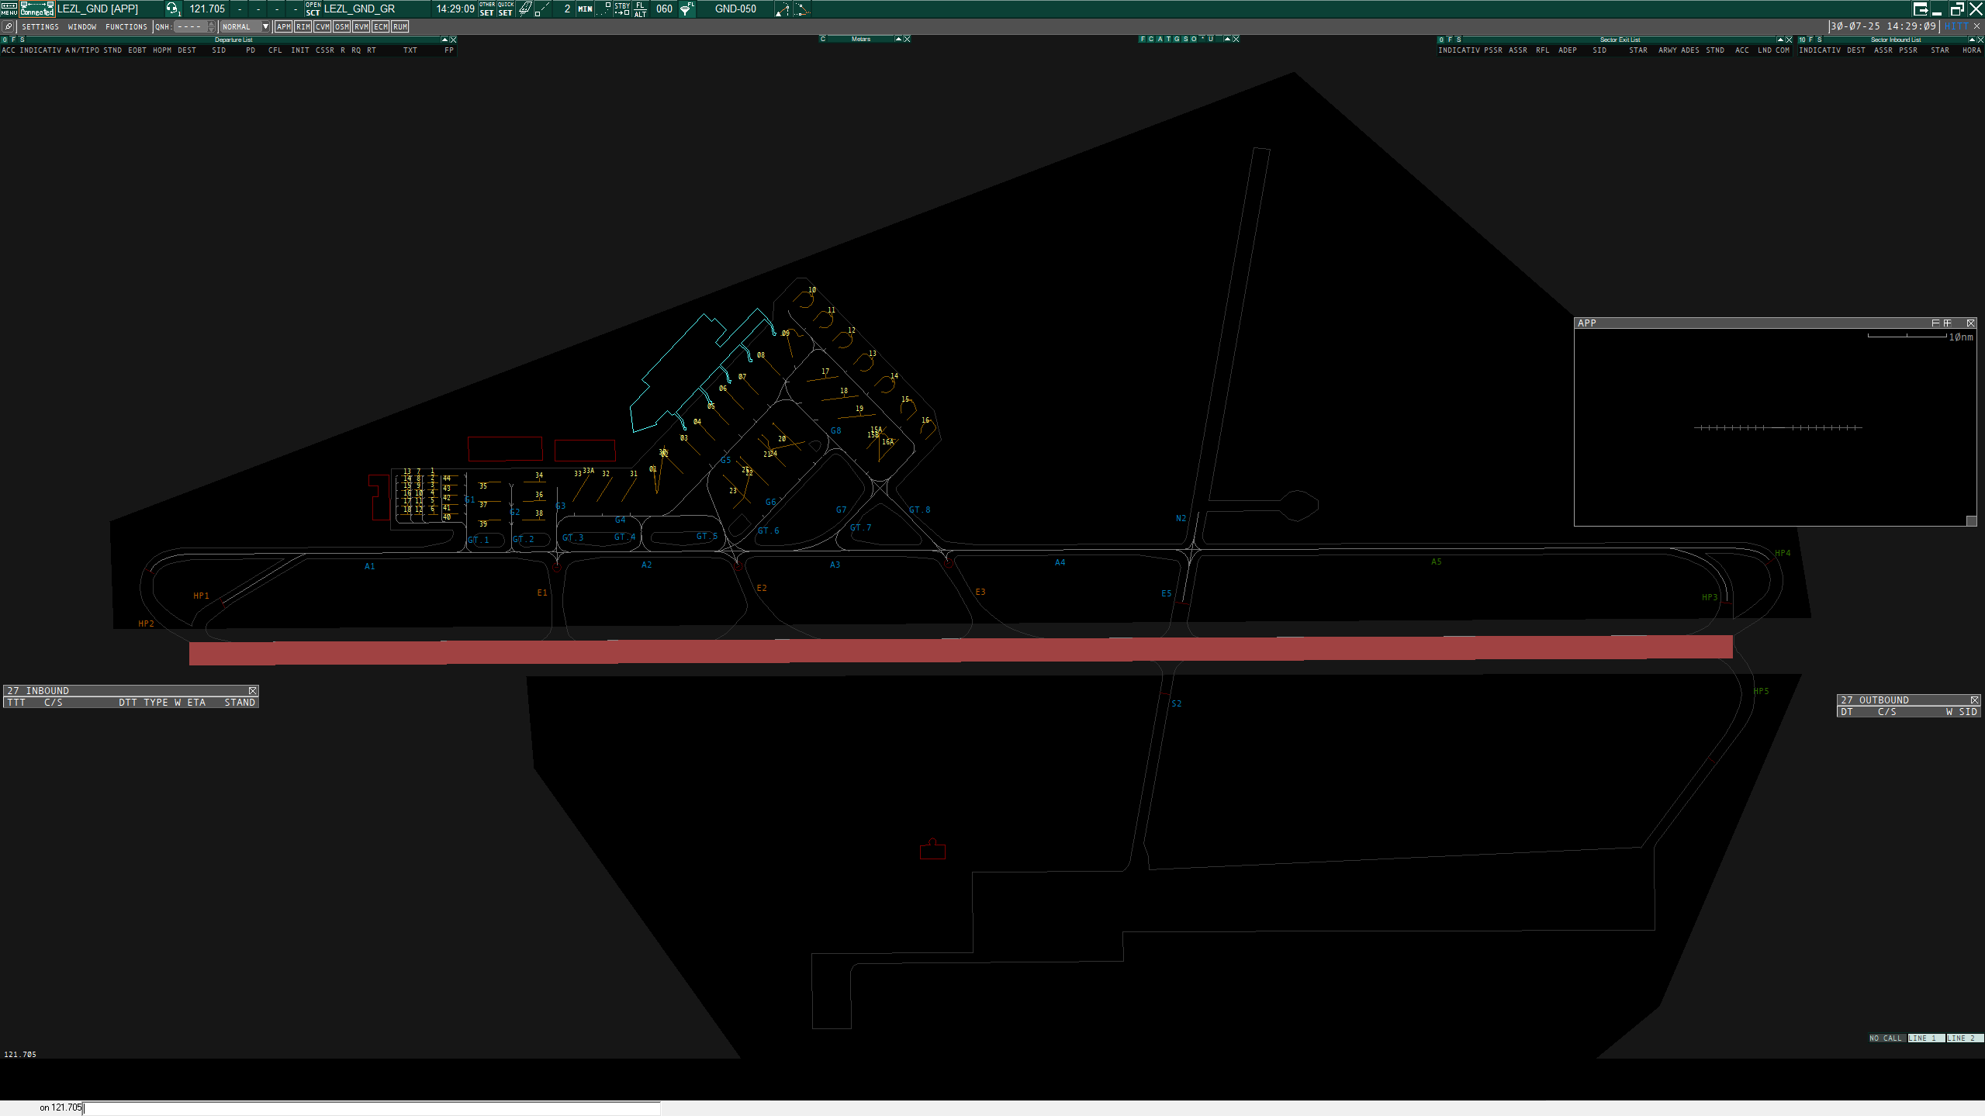Collapse the FCATGSO list window
This screenshot has width=1985, height=1116.
pos(1227,39)
